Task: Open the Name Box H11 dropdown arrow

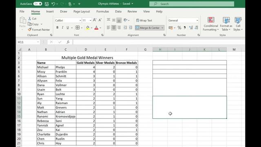Action: point(38,42)
